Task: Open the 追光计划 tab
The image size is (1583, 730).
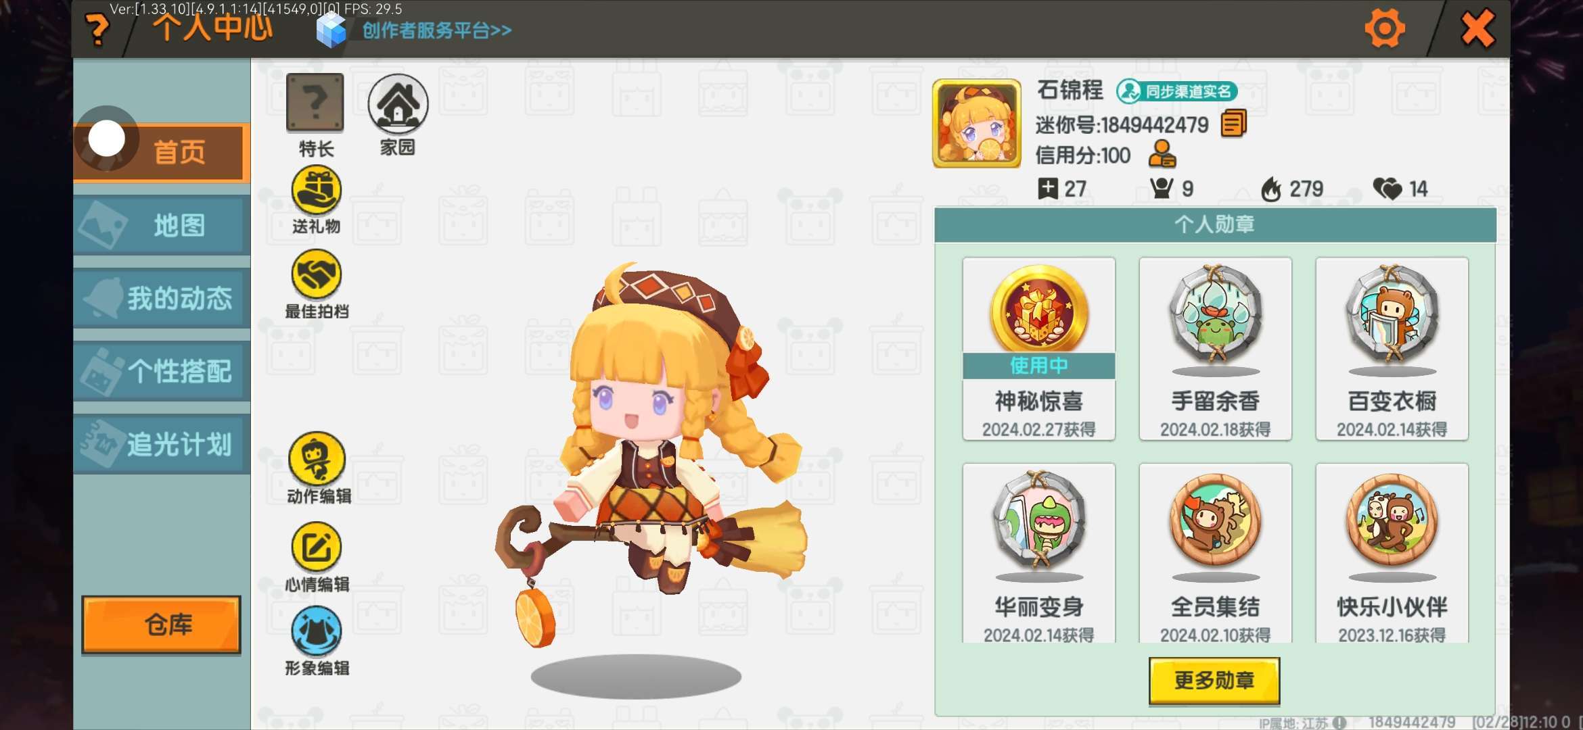Action: (x=162, y=444)
